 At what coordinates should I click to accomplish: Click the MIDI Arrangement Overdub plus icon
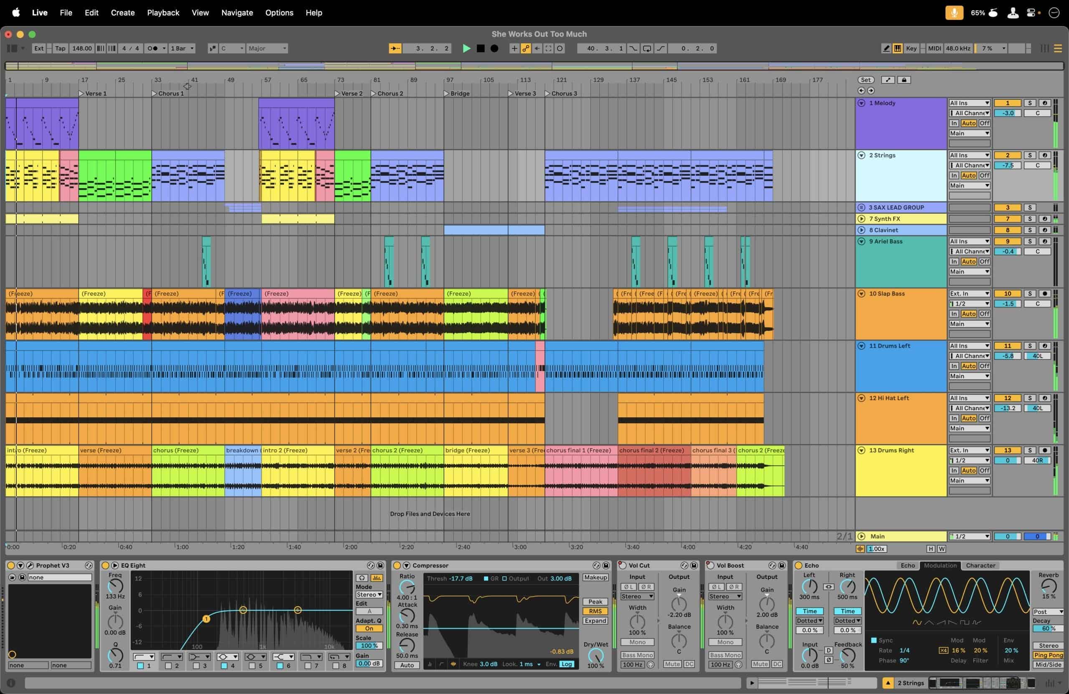pyautogui.click(x=514, y=48)
